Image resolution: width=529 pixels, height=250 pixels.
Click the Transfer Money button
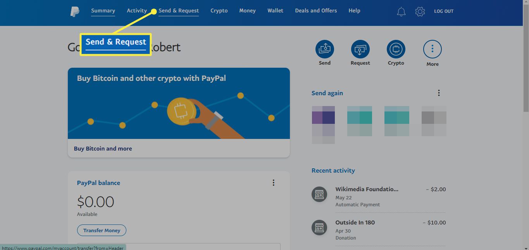click(x=102, y=230)
